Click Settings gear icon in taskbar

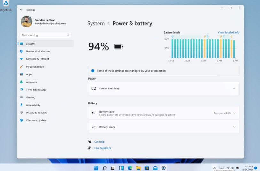click(164, 168)
